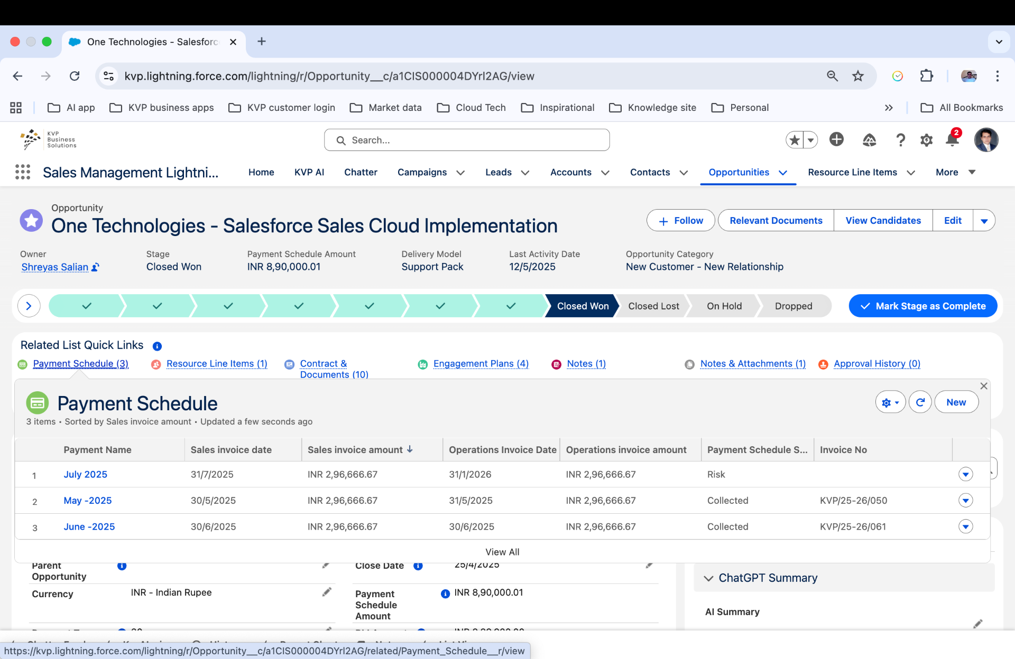The width and height of the screenshot is (1015, 659).
Task: Open the KVP business apps bookmark folder
Action: pyautogui.click(x=161, y=108)
